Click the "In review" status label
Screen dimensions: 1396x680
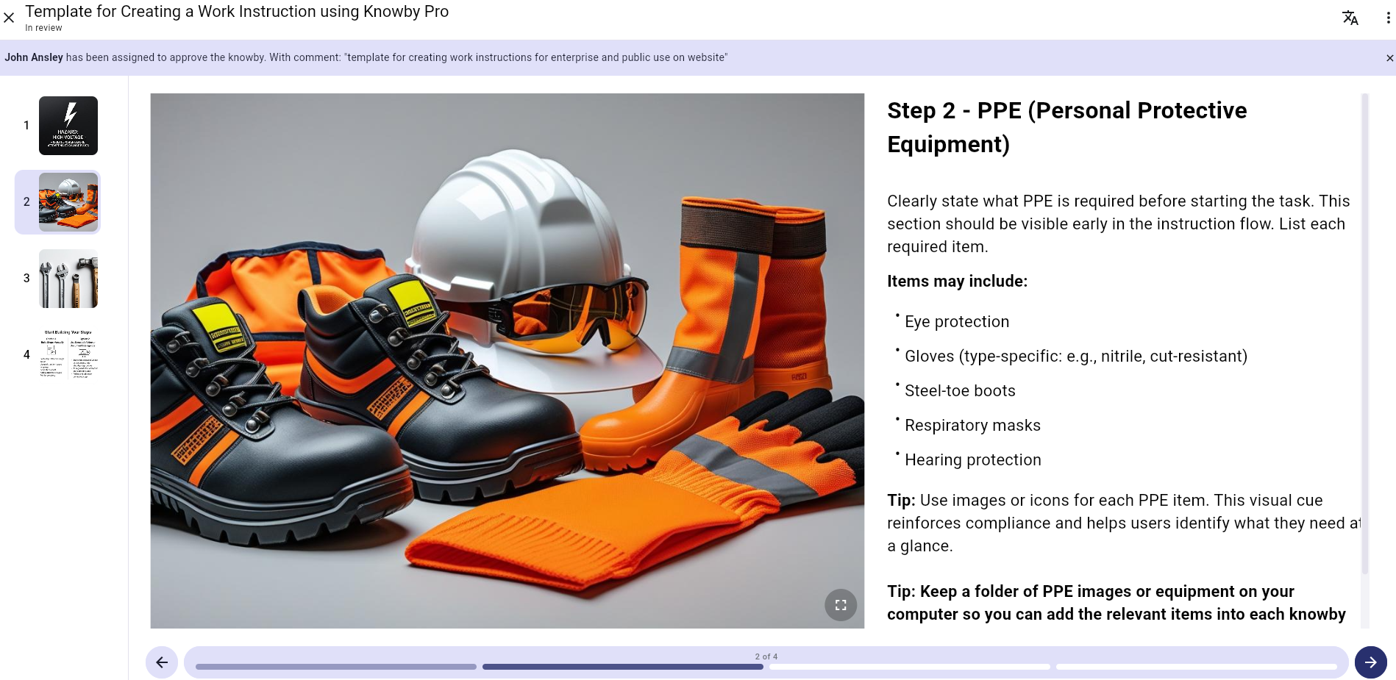[43, 27]
